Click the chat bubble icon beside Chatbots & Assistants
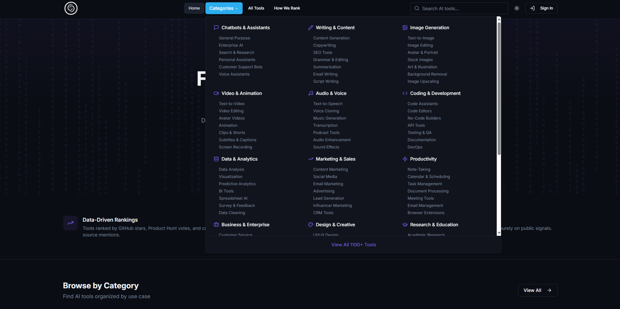Viewport: 620px width, 309px height. point(216,28)
